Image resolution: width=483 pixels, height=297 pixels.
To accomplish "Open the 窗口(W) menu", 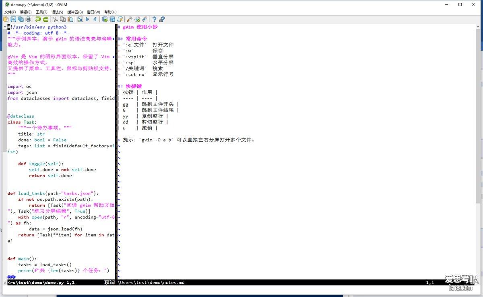I will (93, 12).
